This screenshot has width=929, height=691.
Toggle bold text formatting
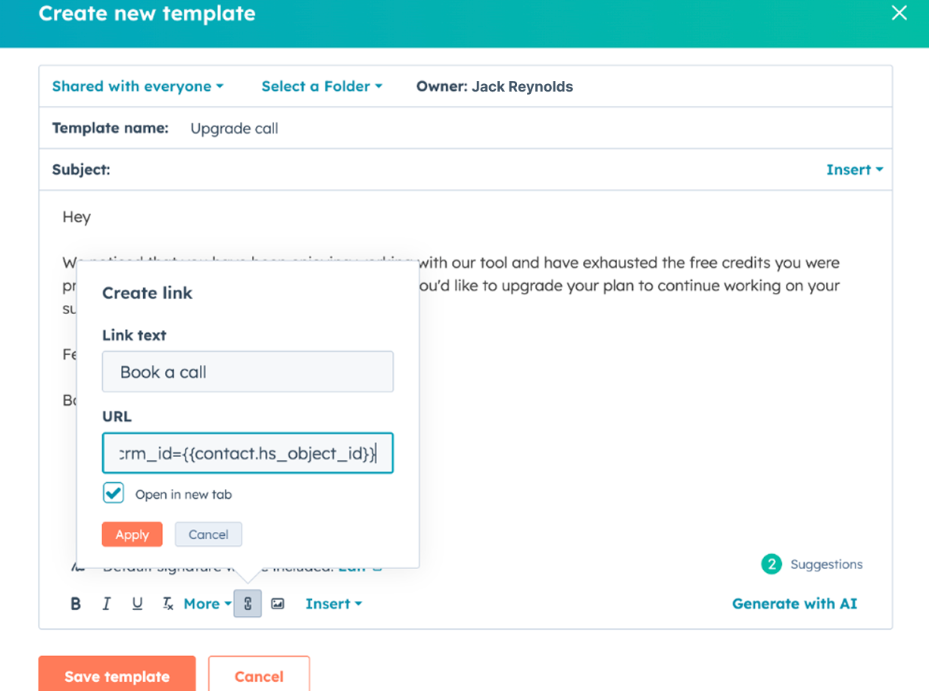pyautogui.click(x=75, y=603)
